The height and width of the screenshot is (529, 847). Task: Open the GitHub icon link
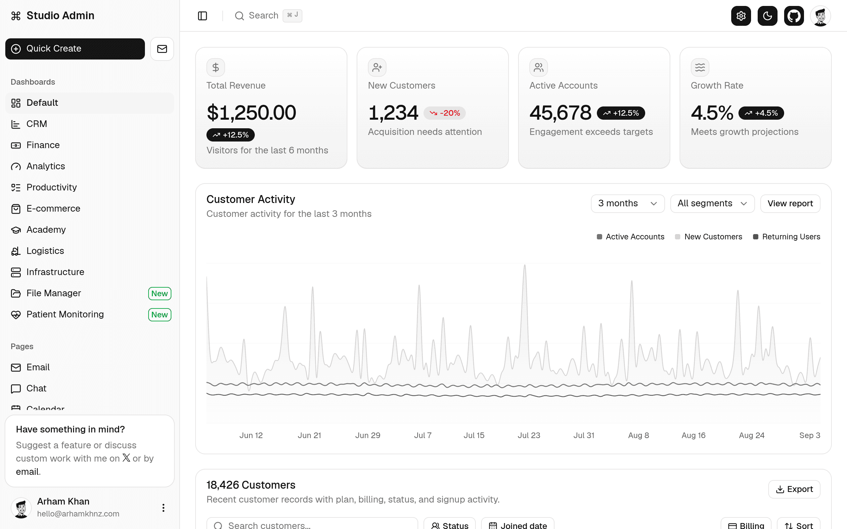(x=793, y=16)
